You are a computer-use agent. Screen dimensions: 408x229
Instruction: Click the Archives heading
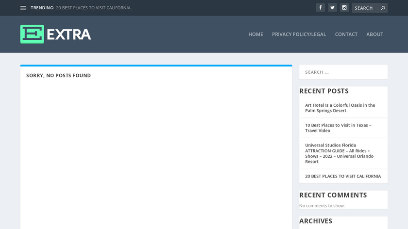point(316,221)
